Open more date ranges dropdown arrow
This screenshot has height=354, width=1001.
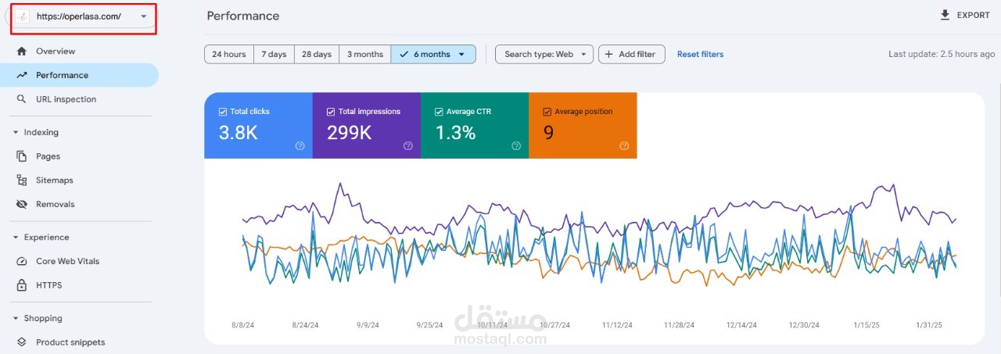click(x=463, y=55)
